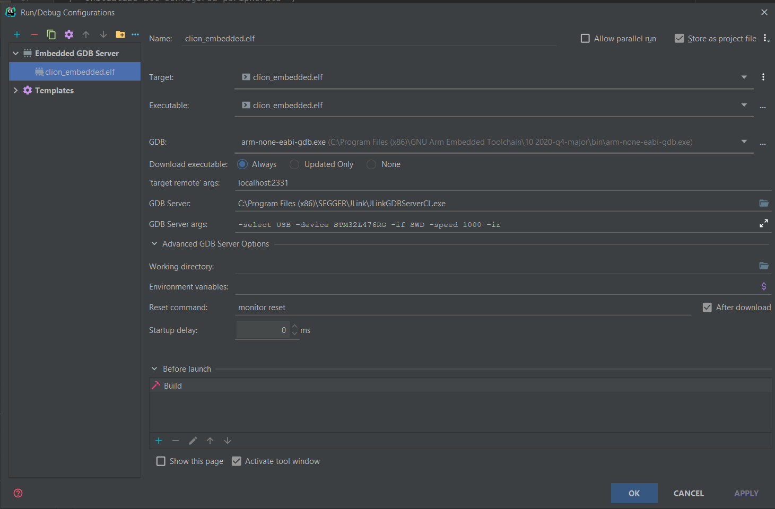Add a new run configuration

(17, 34)
